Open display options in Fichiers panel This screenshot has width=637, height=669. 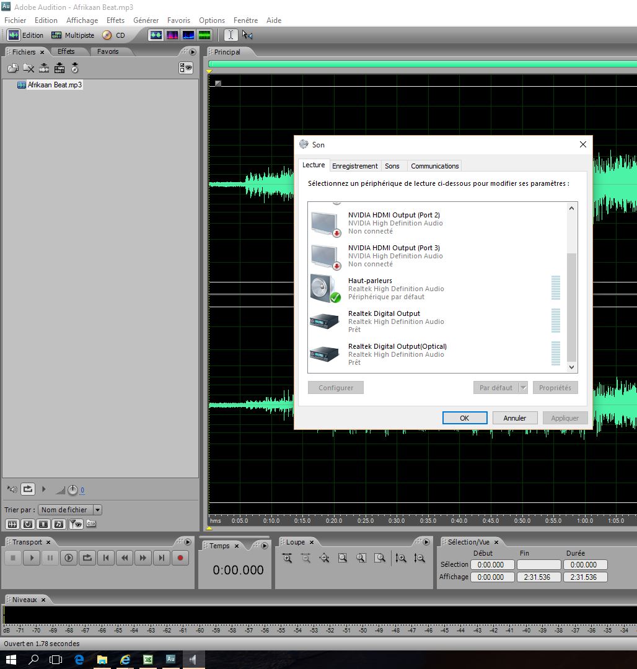(186, 68)
